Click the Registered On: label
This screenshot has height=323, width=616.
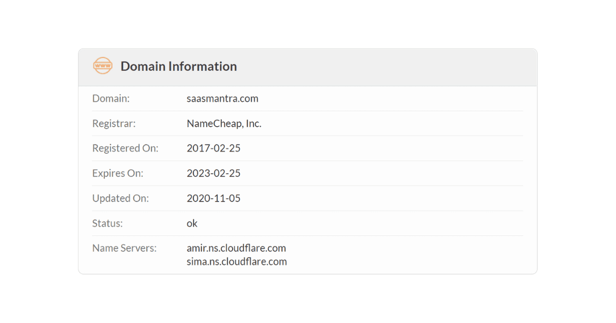pyautogui.click(x=125, y=148)
